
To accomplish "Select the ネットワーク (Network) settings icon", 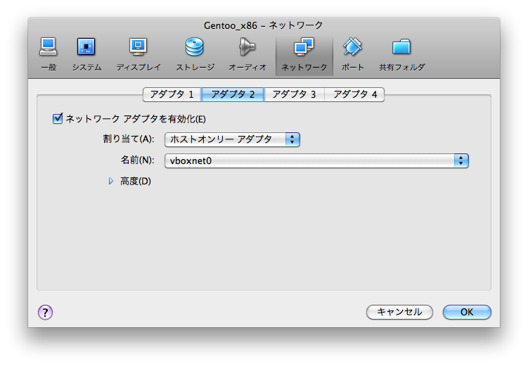I will [x=304, y=56].
